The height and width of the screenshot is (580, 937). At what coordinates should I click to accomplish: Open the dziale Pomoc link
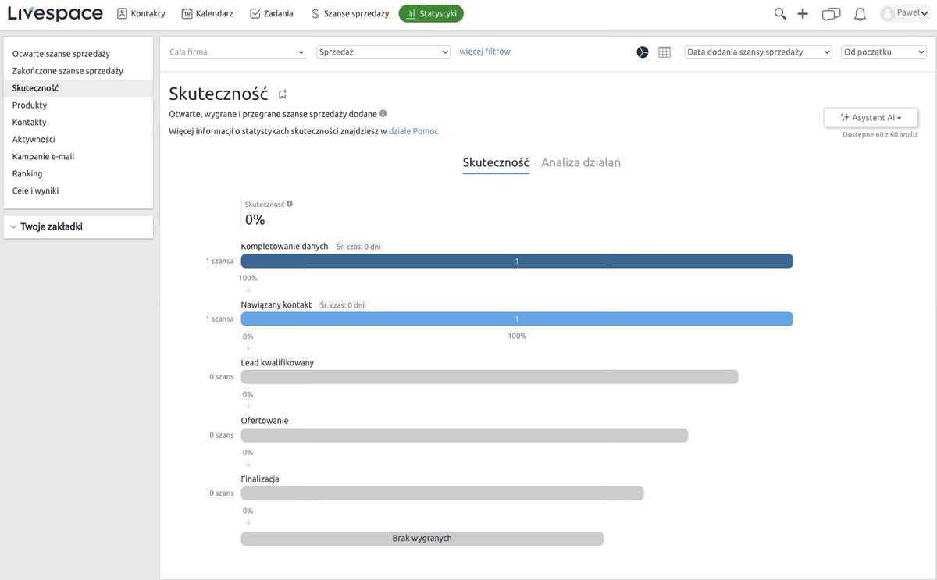[414, 131]
